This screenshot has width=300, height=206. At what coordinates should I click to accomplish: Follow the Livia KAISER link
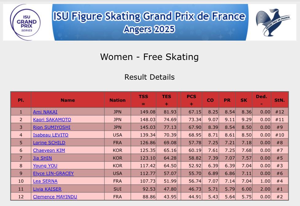(47, 189)
